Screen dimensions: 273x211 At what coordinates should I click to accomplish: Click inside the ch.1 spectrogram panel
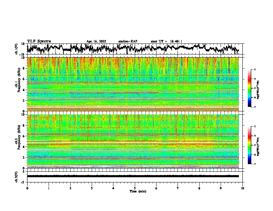(133, 84)
